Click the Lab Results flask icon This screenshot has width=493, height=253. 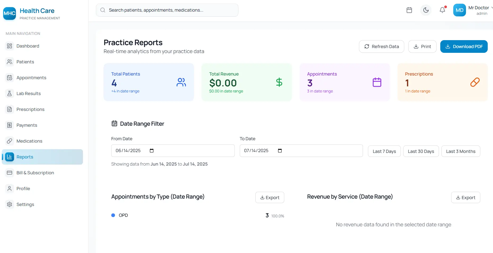(x=10, y=93)
